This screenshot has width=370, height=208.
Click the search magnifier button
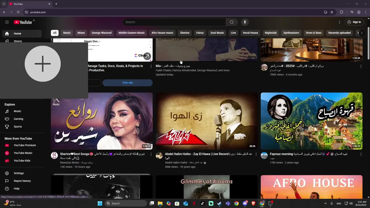click(232, 22)
